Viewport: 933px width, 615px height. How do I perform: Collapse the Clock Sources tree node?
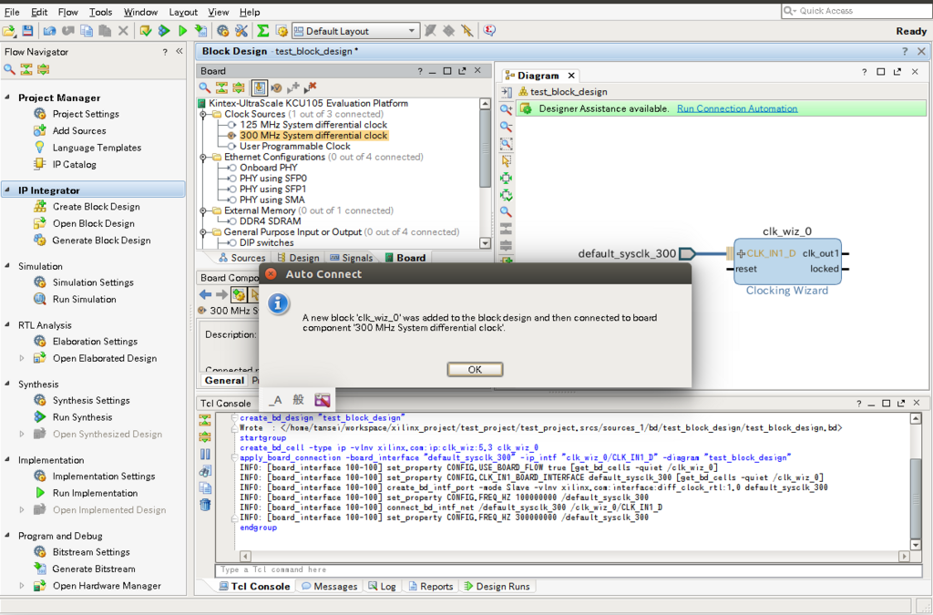(x=203, y=114)
